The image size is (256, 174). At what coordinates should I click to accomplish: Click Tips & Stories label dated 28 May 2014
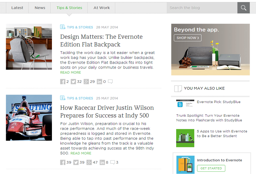(x=80, y=27)
